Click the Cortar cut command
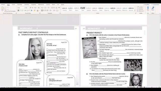This screenshot has width=161, height=91. tap(7, 7)
